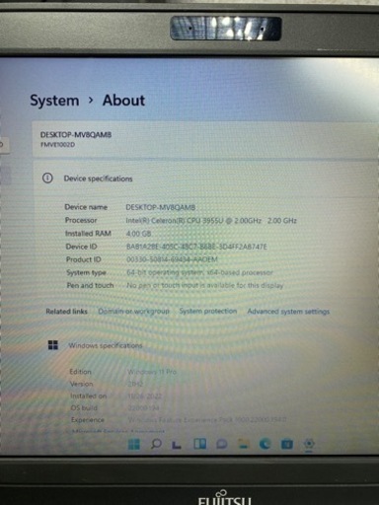
Task: Select the Product ID 00330-50814 value
Action: [172, 259]
